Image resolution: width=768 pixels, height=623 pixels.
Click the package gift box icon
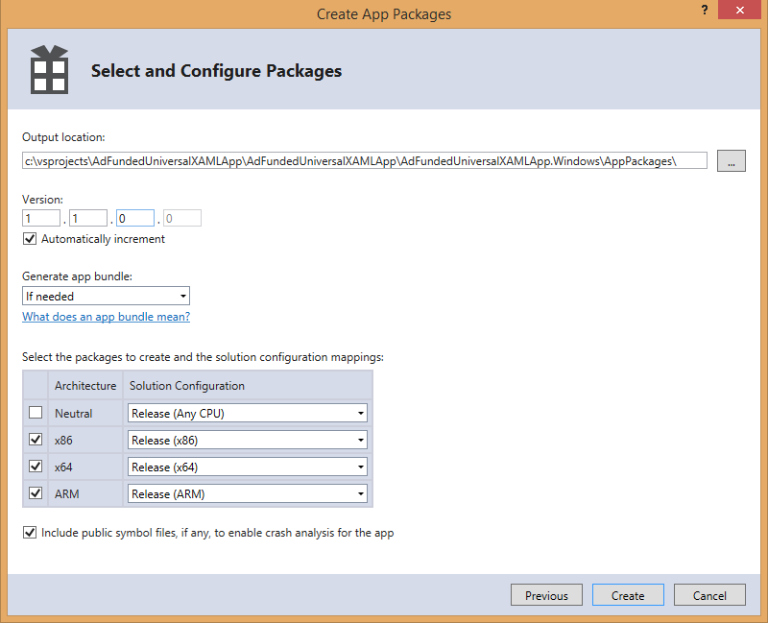(47, 69)
